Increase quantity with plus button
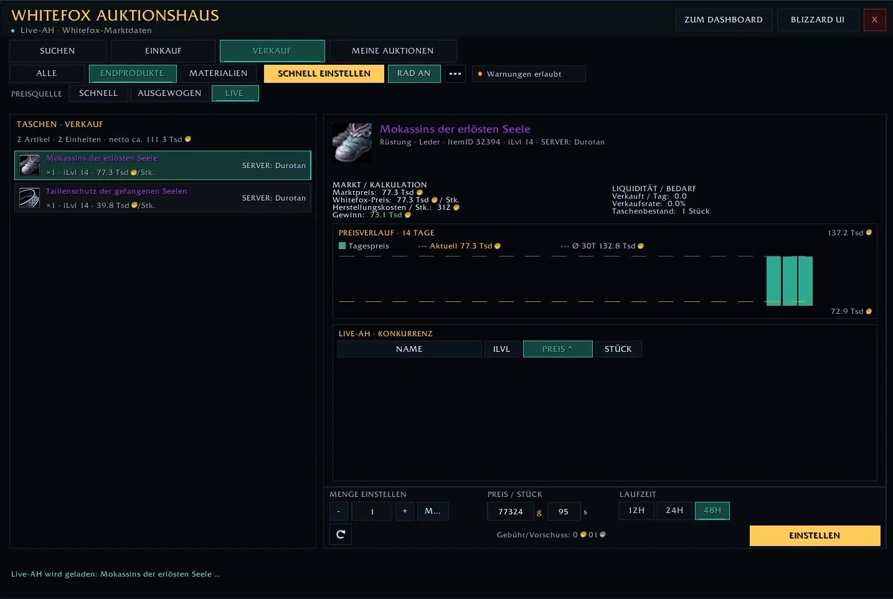This screenshot has width=893, height=599. [x=405, y=511]
